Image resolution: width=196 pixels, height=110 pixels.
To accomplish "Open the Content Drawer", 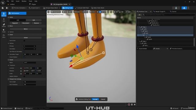I will point(7,108).
